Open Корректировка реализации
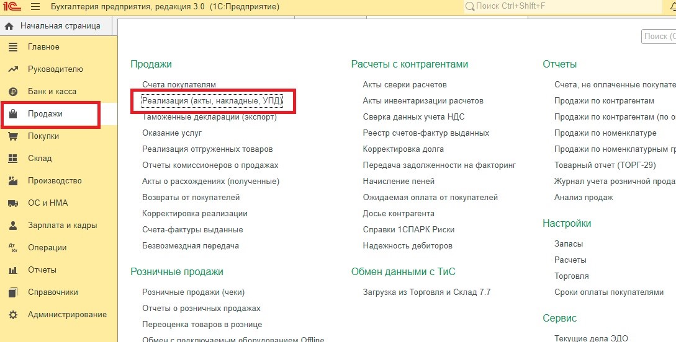Screen dimensions: 676x342 pos(195,214)
